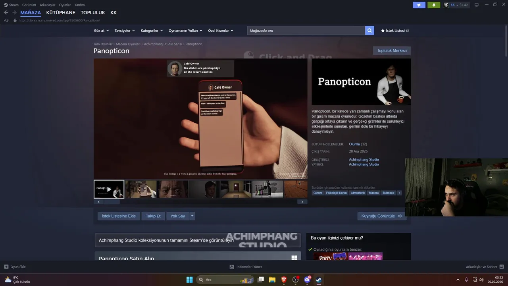The width and height of the screenshot is (508, 286).
Task: Switch to the TOPLULUK tab
Action: coord(93,13)
